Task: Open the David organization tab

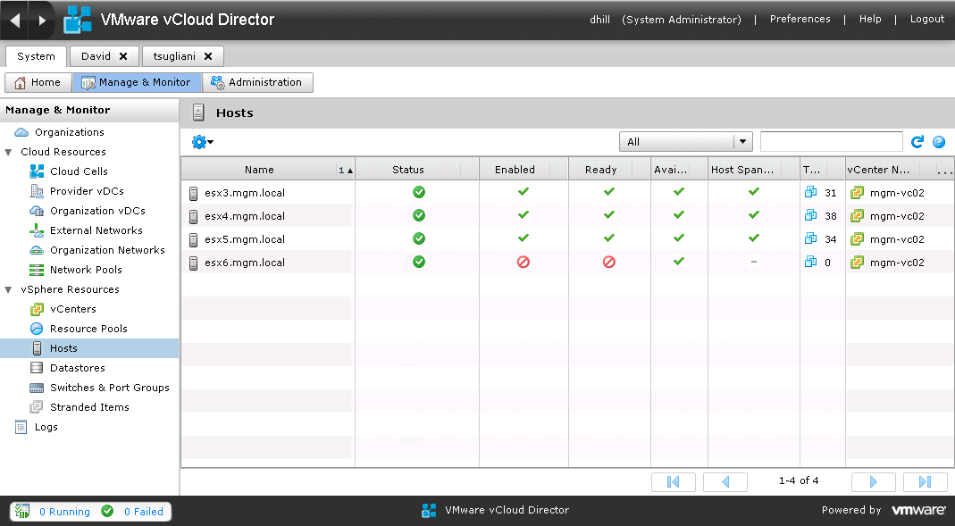Action: pyautogui.click(x=96, y=55)
